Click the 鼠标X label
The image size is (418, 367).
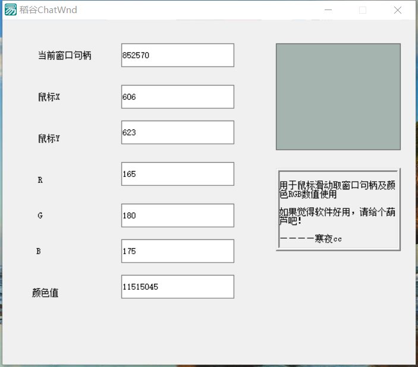pyautogui.click(x=49, y=97)
